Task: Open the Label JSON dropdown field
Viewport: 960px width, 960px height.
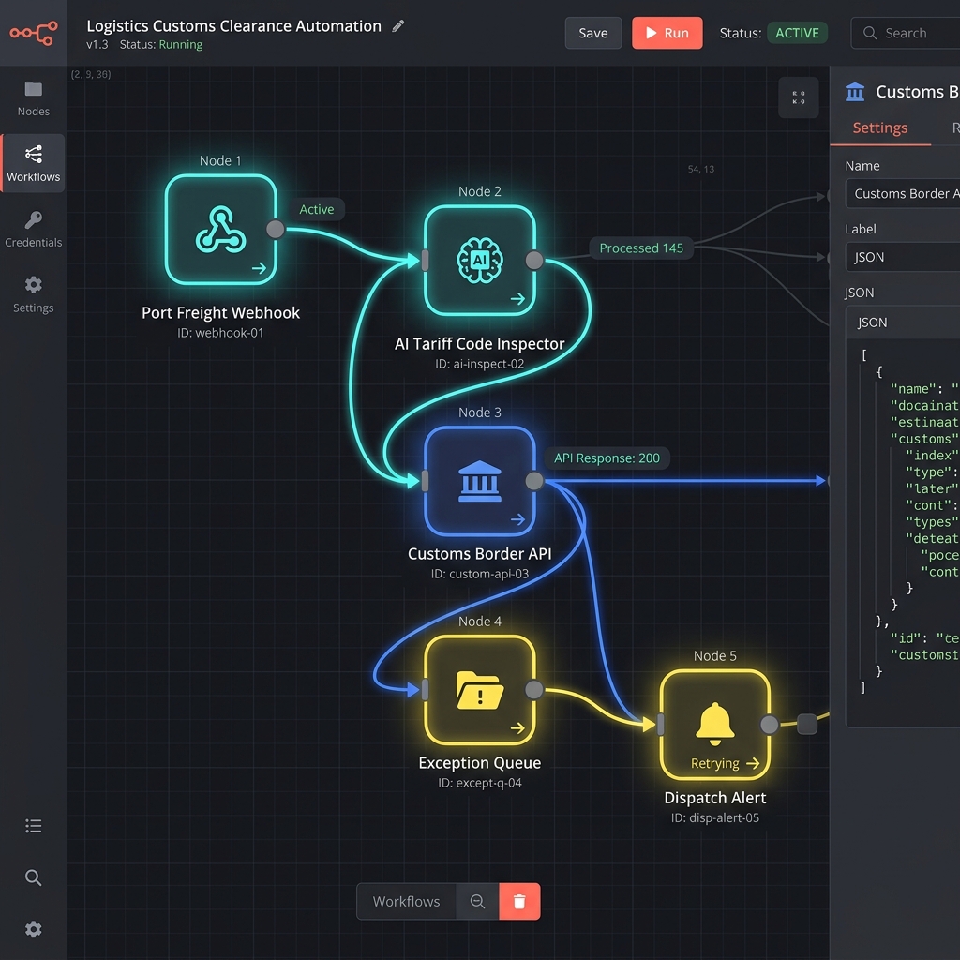Action: 903,257
